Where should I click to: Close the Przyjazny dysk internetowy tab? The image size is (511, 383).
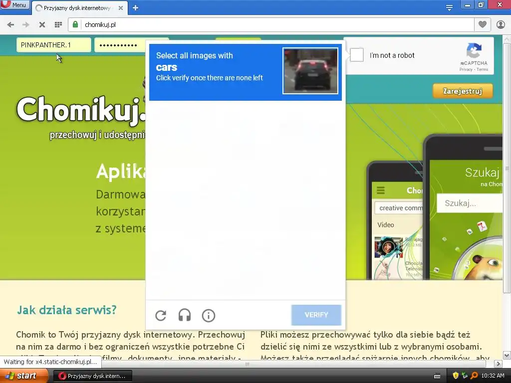tap(121, 8)
